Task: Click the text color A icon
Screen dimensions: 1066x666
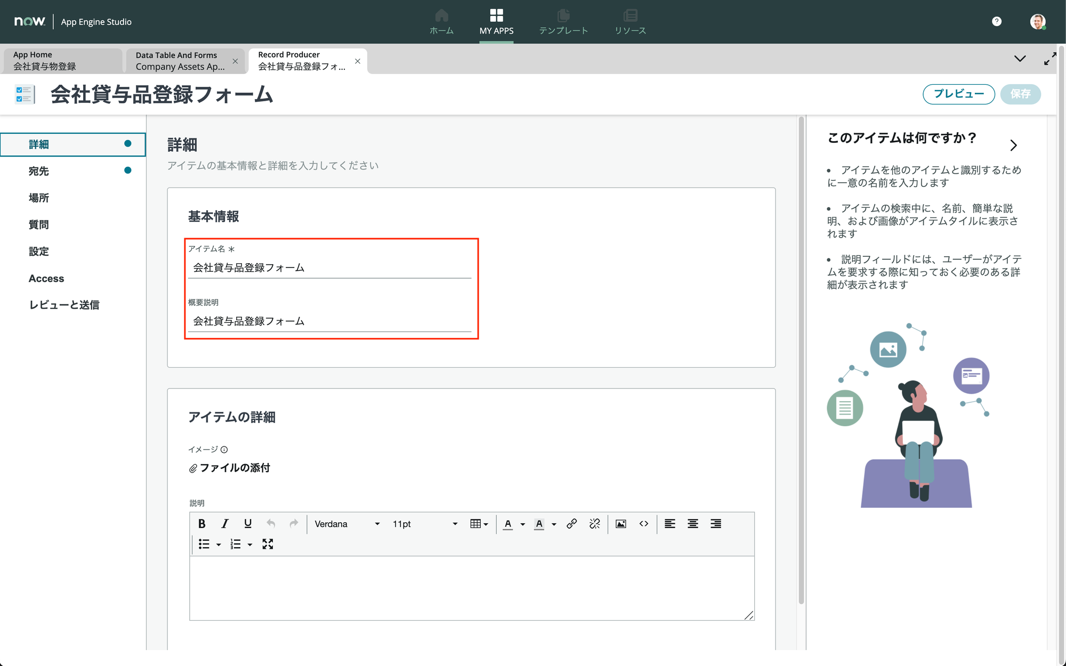Action: click(x=508, y=524)
